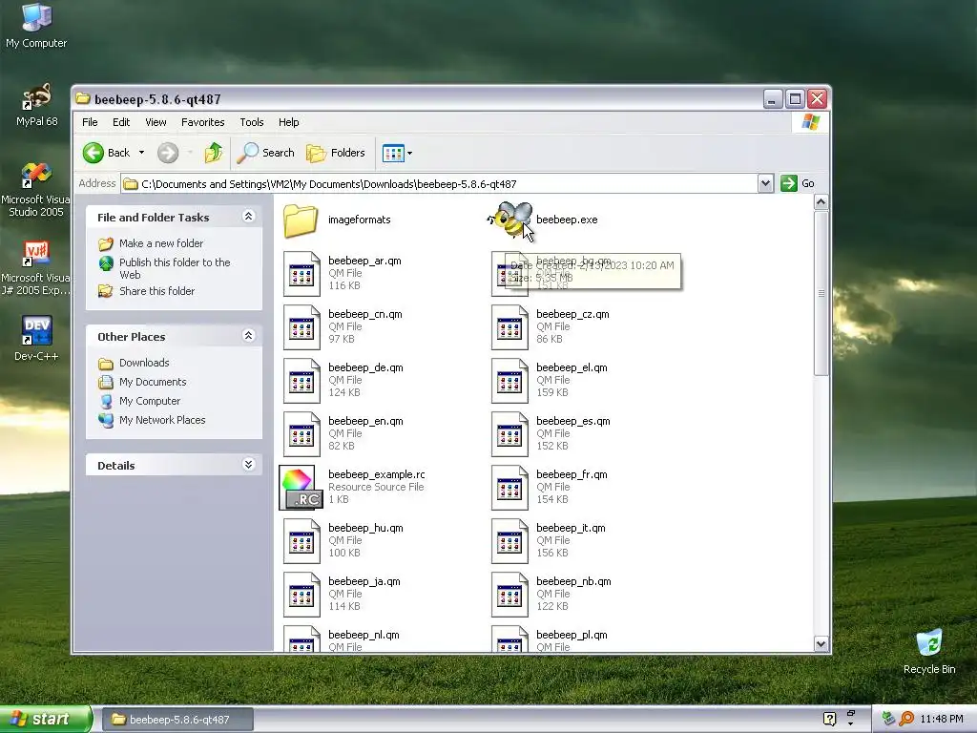Select the beebeep_ar.qm file icon
This screenshot has width=977, height=733.
pyautogui.click(x=301, y=274)
